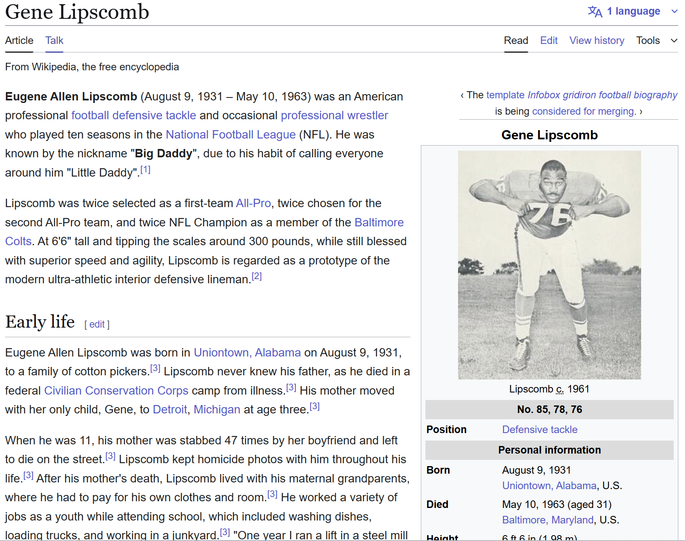Click citation reference number 2
Viewport: 685px width, 541px height.
tap(257, 277)
